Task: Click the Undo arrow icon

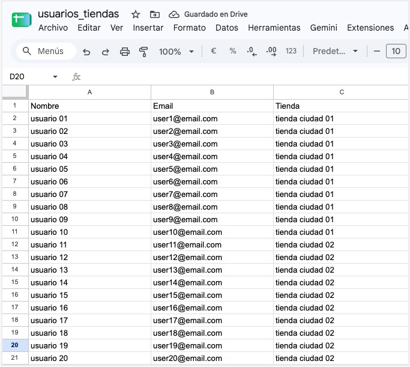Action: pos(86,52)
